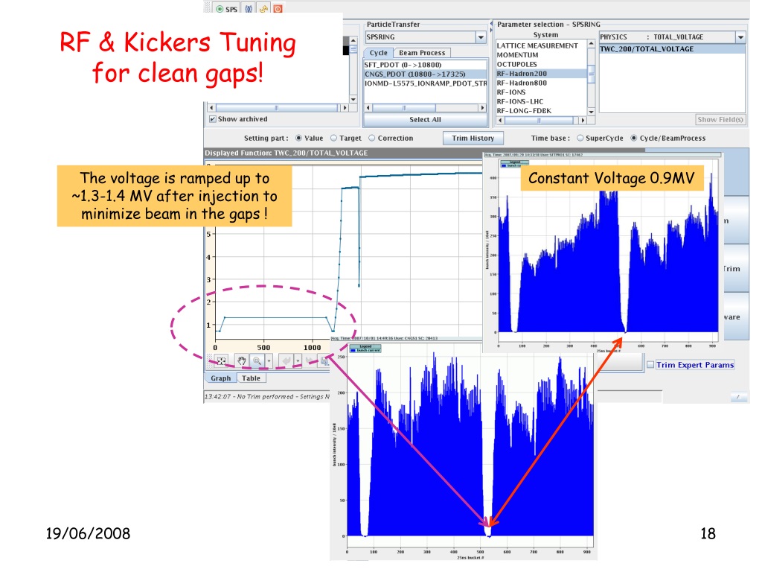Select the hand pan tool

[x=242, y=361]
